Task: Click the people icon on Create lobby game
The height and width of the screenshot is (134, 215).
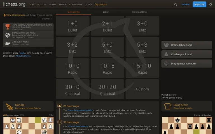Action: (166, 45)
